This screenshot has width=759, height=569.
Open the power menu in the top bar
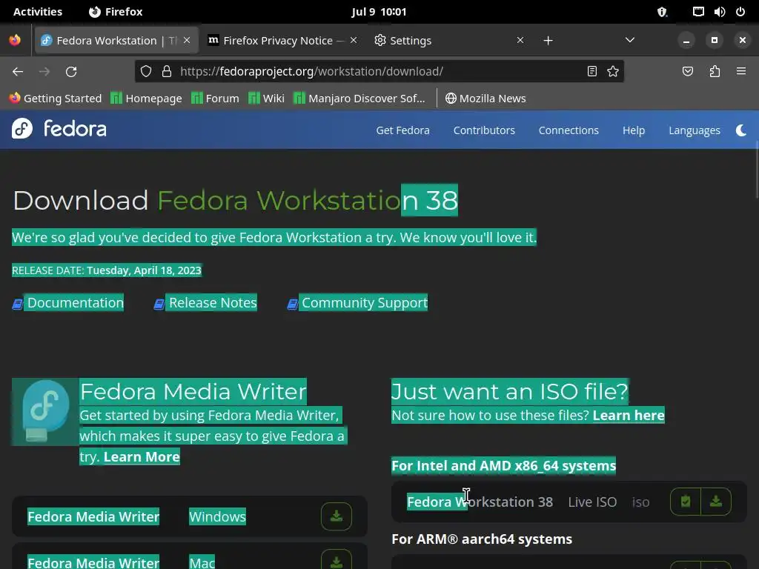pos(740,12)
